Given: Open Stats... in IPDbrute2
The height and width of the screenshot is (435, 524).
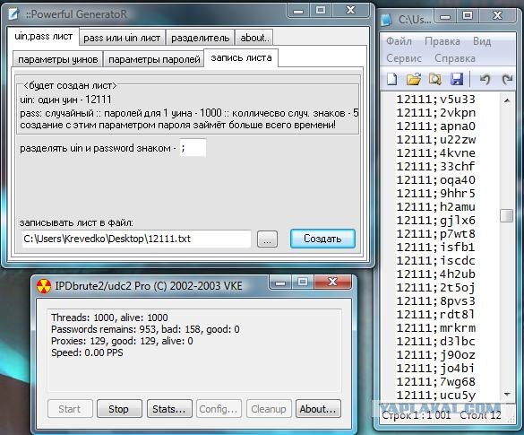Looking at the screenshot, I should [x=169, y=409].
